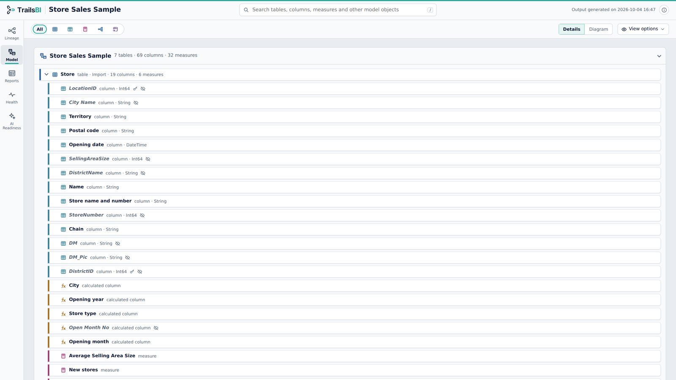The width and height of the screenshot is (676, 380).
Task: Click the Opening month calculated column
Action: 354,342
